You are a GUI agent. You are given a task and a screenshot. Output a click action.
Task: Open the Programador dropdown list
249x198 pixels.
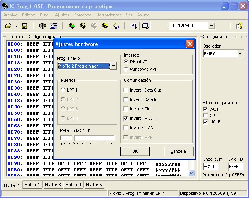113,66
